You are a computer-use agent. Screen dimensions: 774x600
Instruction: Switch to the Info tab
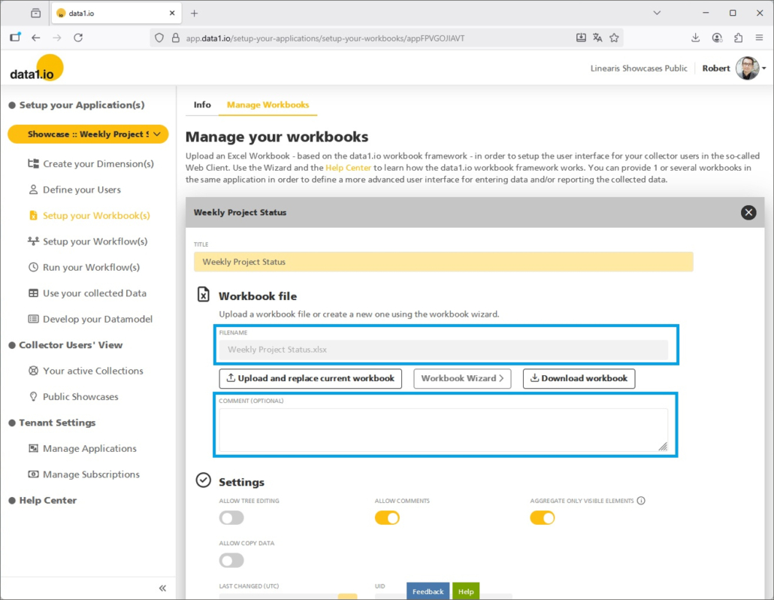coord(202,105)
